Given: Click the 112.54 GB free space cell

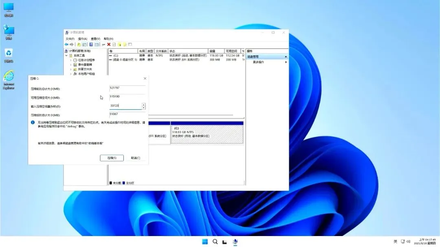Looking at the screenshot, I should (233, 56).
